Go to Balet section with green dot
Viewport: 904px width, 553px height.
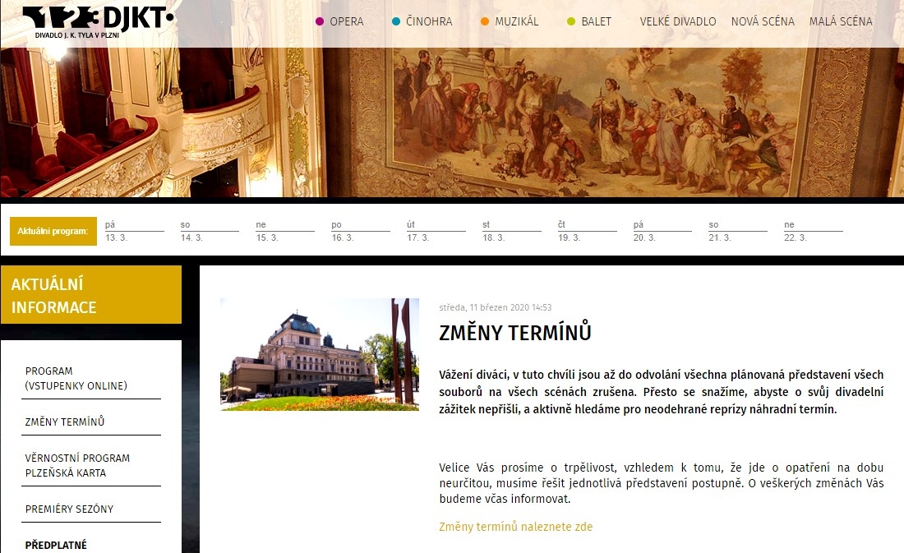coord(589,22)
